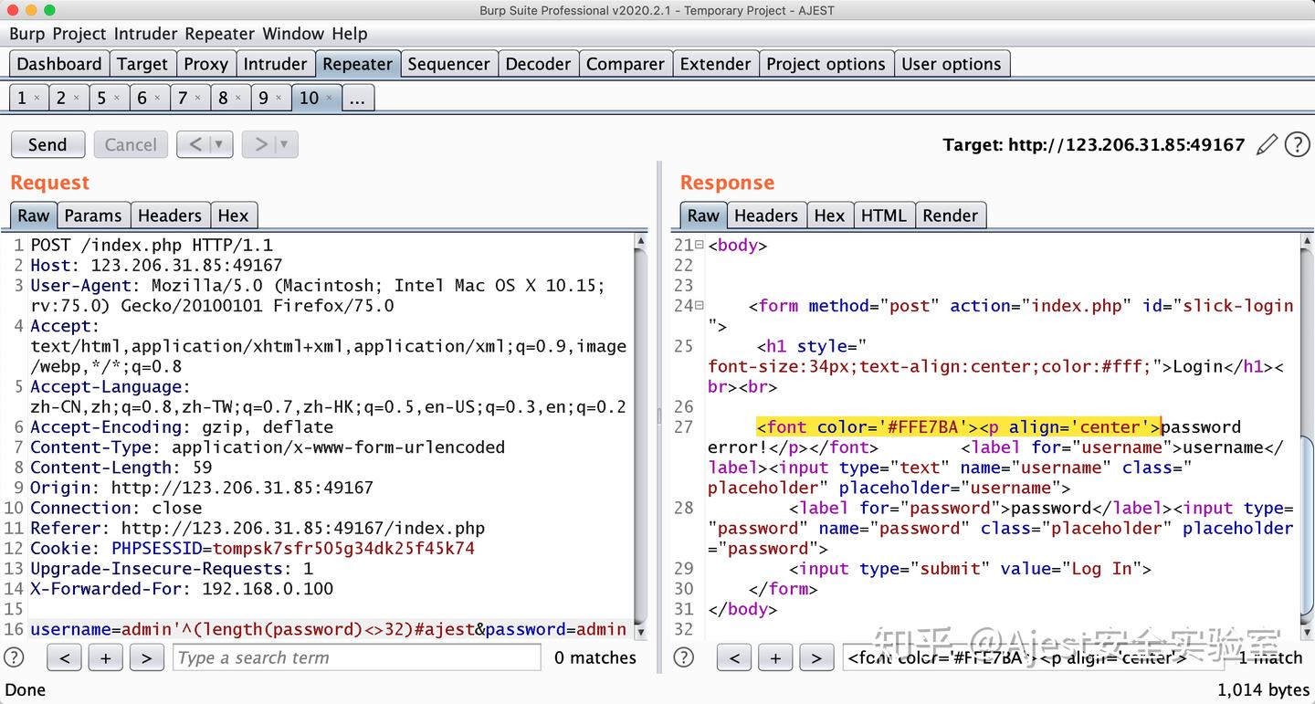This screenshot has width=1315, height=704.
Task: Close Repeater tab 10
Action: 330,98
